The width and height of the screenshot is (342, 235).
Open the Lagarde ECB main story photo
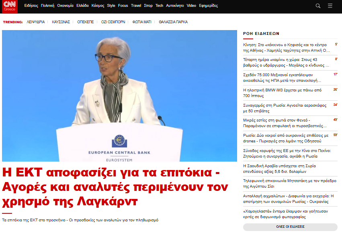(x=119, y=96)
